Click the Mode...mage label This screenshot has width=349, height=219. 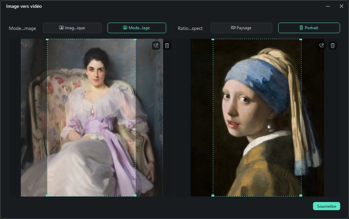pos(22,28)
